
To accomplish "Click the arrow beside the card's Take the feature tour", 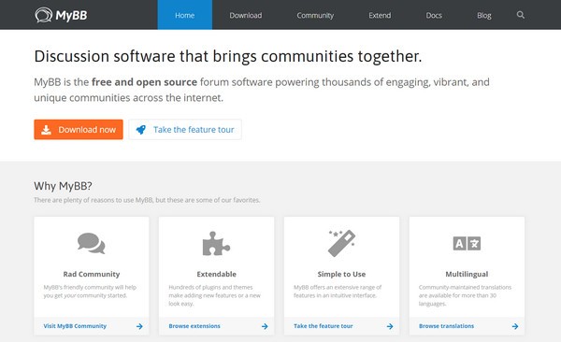I will 390,326.
